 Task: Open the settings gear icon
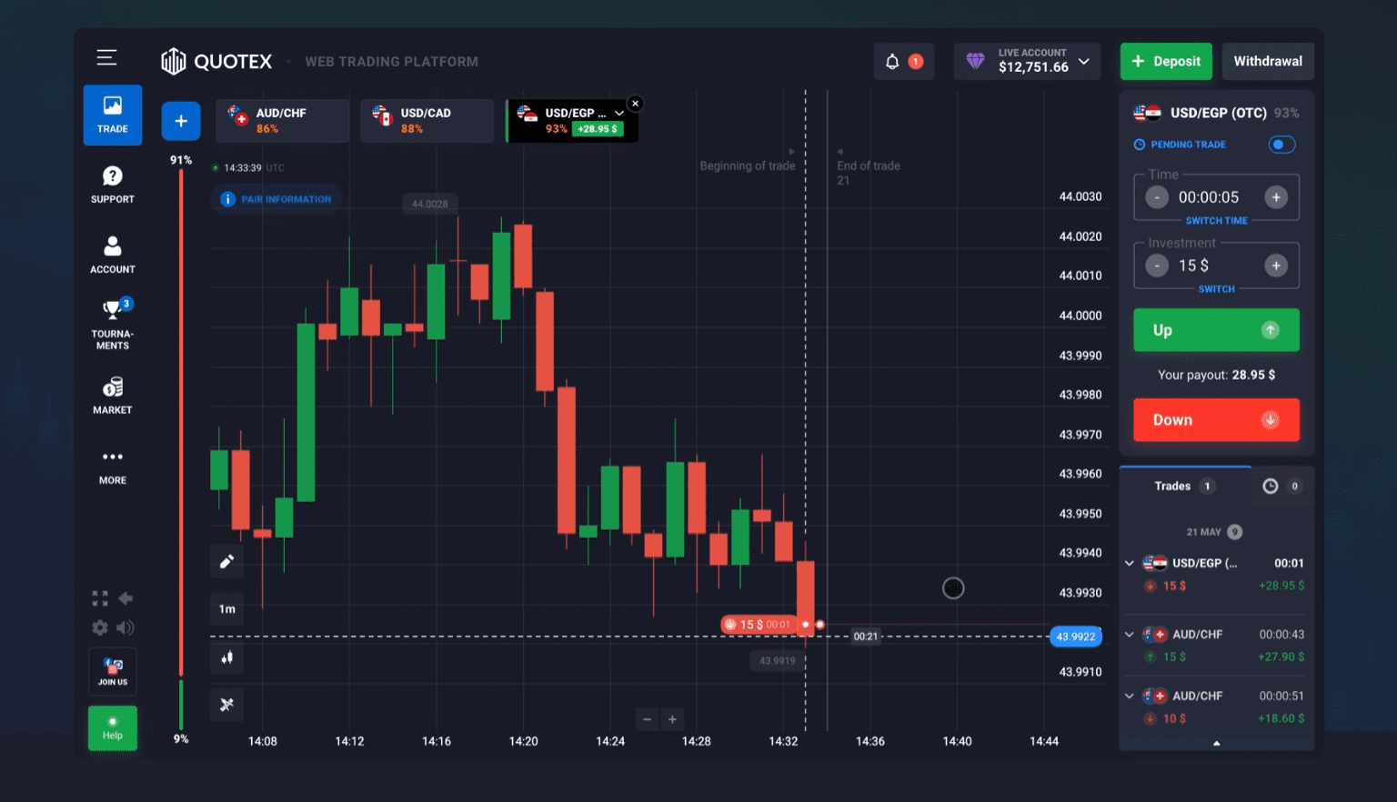pos(100,627)
